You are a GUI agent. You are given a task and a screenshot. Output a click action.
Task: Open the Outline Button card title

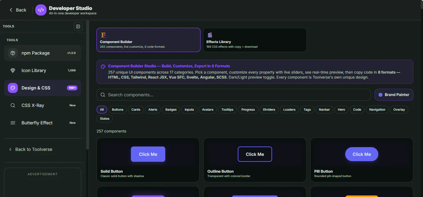tap(221, 171)
